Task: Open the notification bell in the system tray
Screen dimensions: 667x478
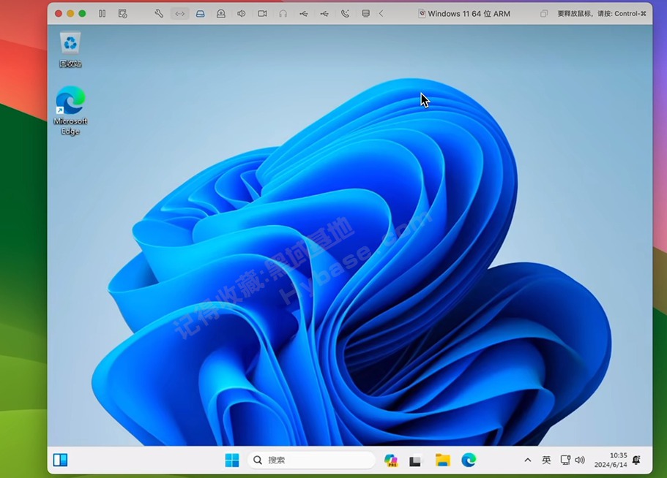Action: coord(636,460)
